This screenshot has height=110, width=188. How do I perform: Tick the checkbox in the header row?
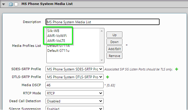pos(16,4)
